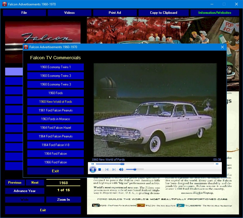Play 1961 Ford Falcon Peanuts commercial

(55, 110)
